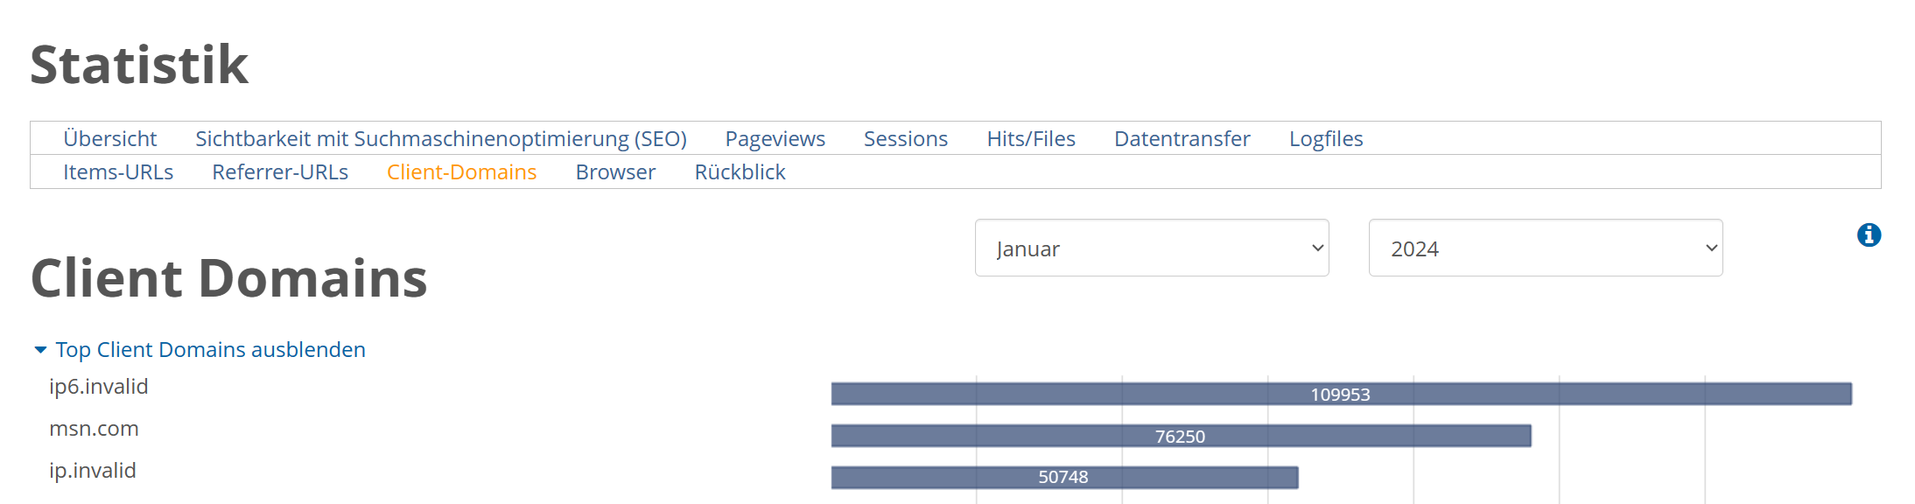Screen dimensions: 1915x504
Task: Open the Referrer-URLs tab
Action: pos(280,172)
